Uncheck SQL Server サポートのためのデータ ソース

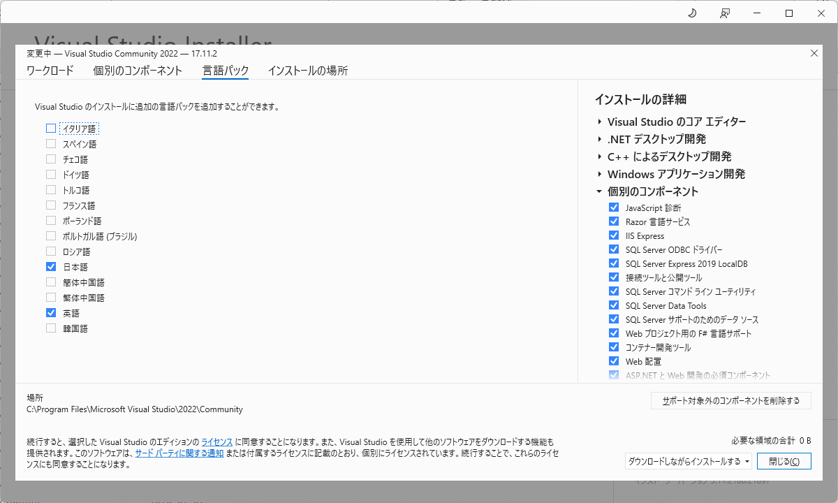click(x=614, y=319)
